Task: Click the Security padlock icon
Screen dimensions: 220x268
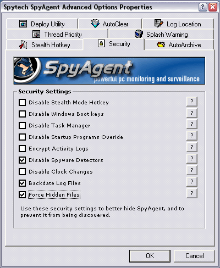Action: click(101, 43)
